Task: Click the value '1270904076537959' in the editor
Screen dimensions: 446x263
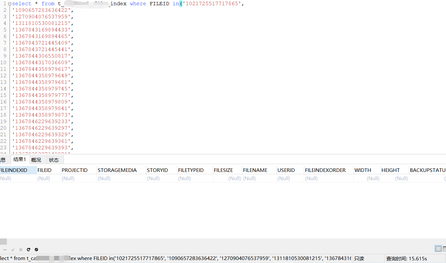Action: click(41, 17)
